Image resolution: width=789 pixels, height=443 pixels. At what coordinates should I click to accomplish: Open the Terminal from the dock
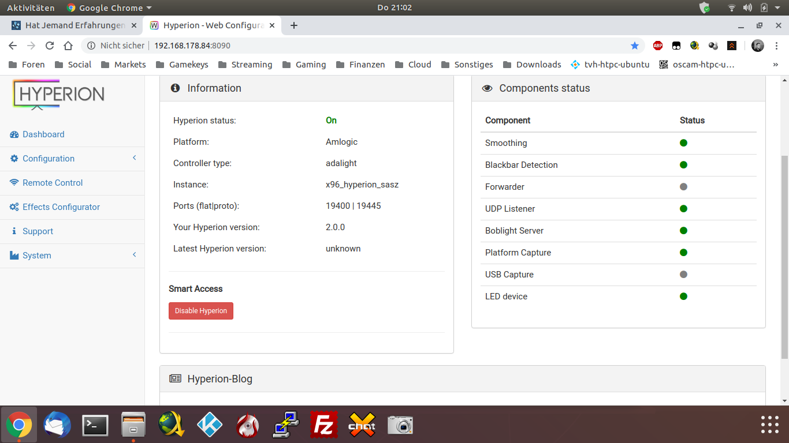point(95,426)
